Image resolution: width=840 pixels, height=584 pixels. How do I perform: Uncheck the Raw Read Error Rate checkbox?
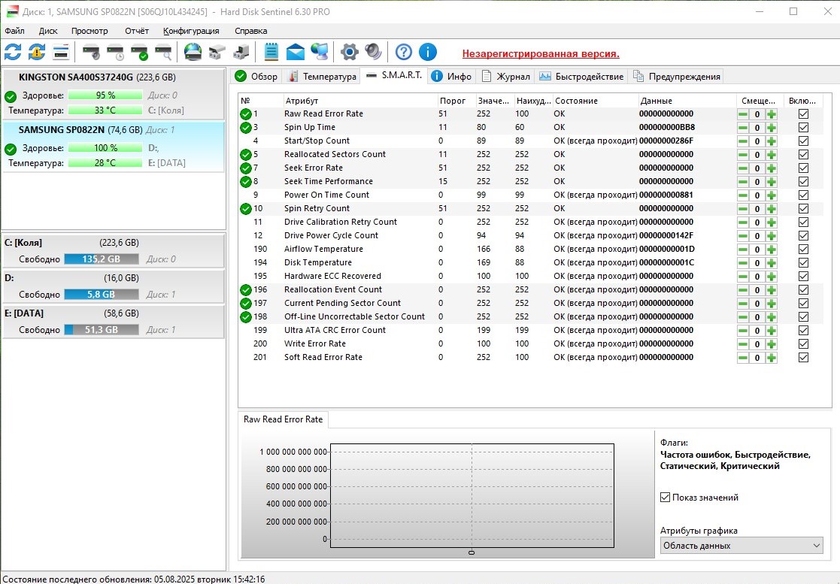803,114
